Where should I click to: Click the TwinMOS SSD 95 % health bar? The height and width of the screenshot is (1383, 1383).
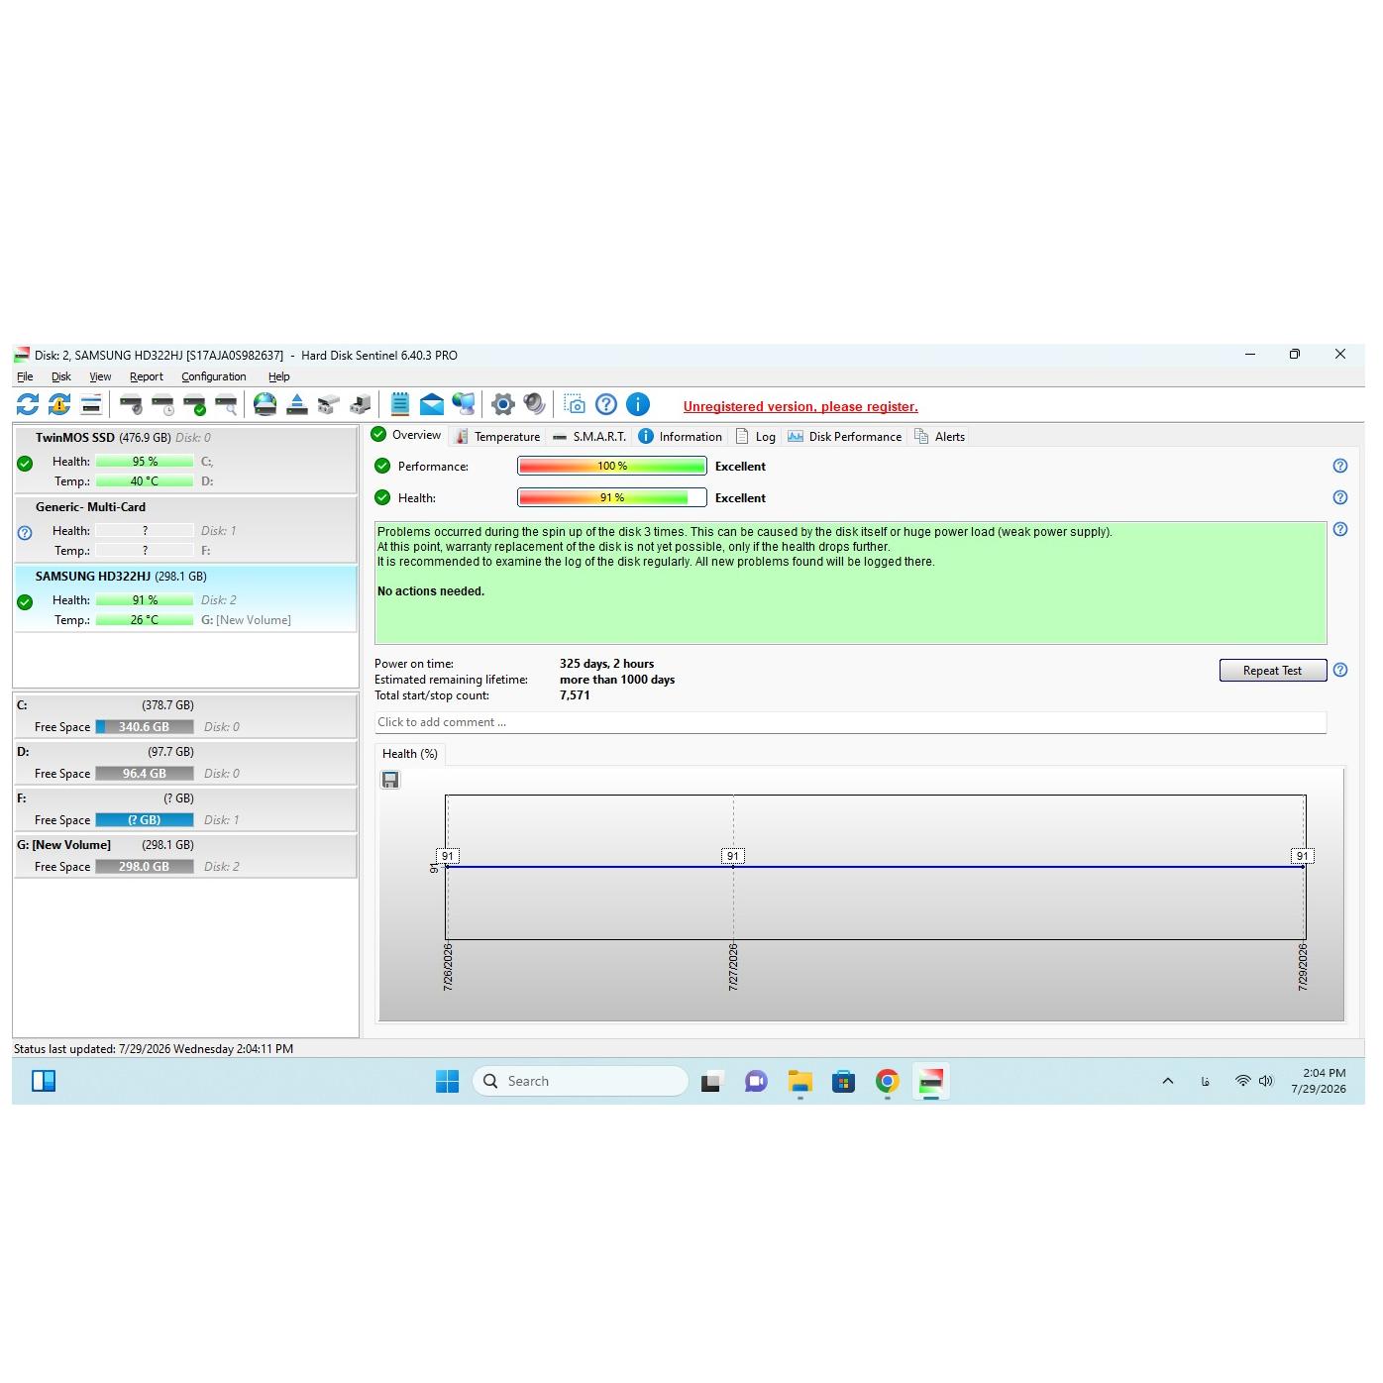point(145,462)
